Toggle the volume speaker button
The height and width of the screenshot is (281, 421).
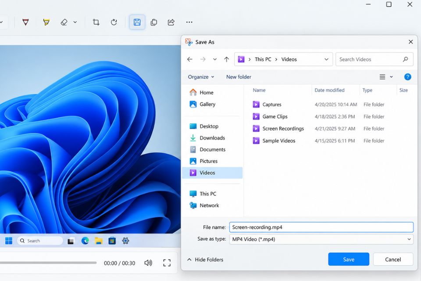[x=148, y=263]
